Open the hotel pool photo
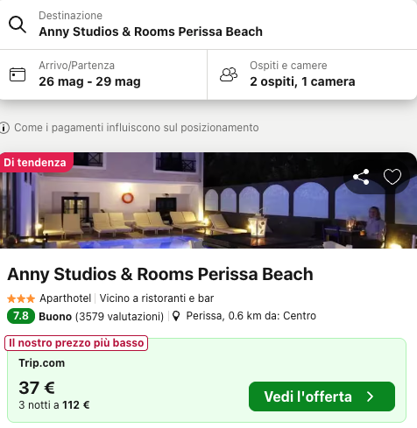 [x=208, y=200]
